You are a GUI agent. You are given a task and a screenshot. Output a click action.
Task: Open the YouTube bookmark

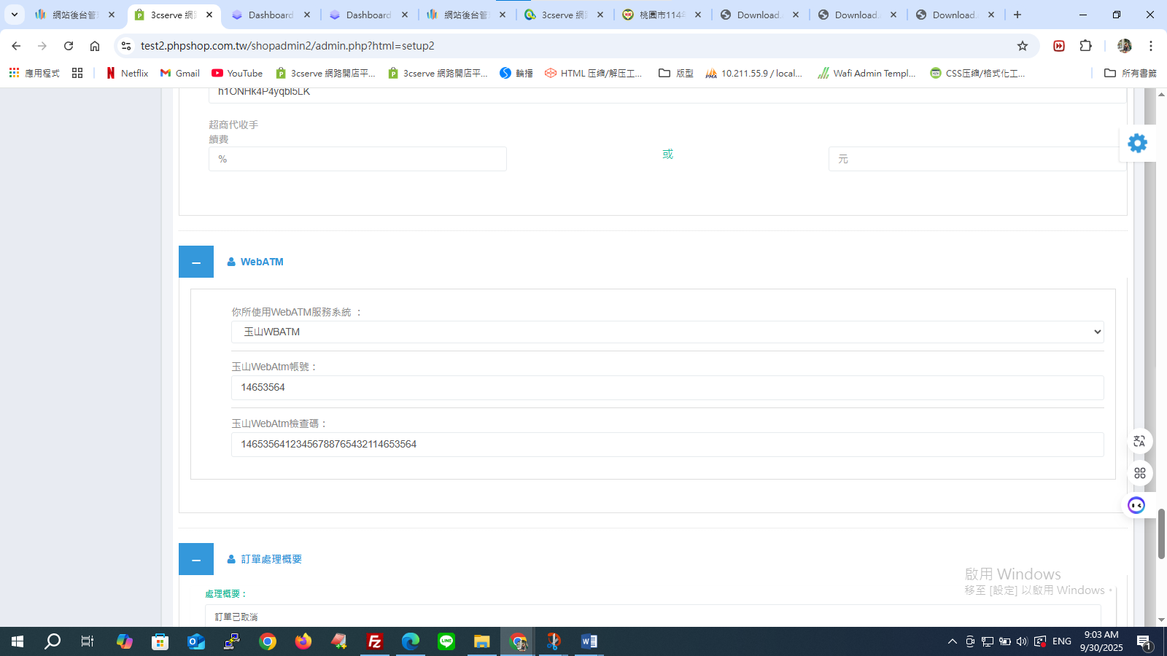tap(237, 73)
